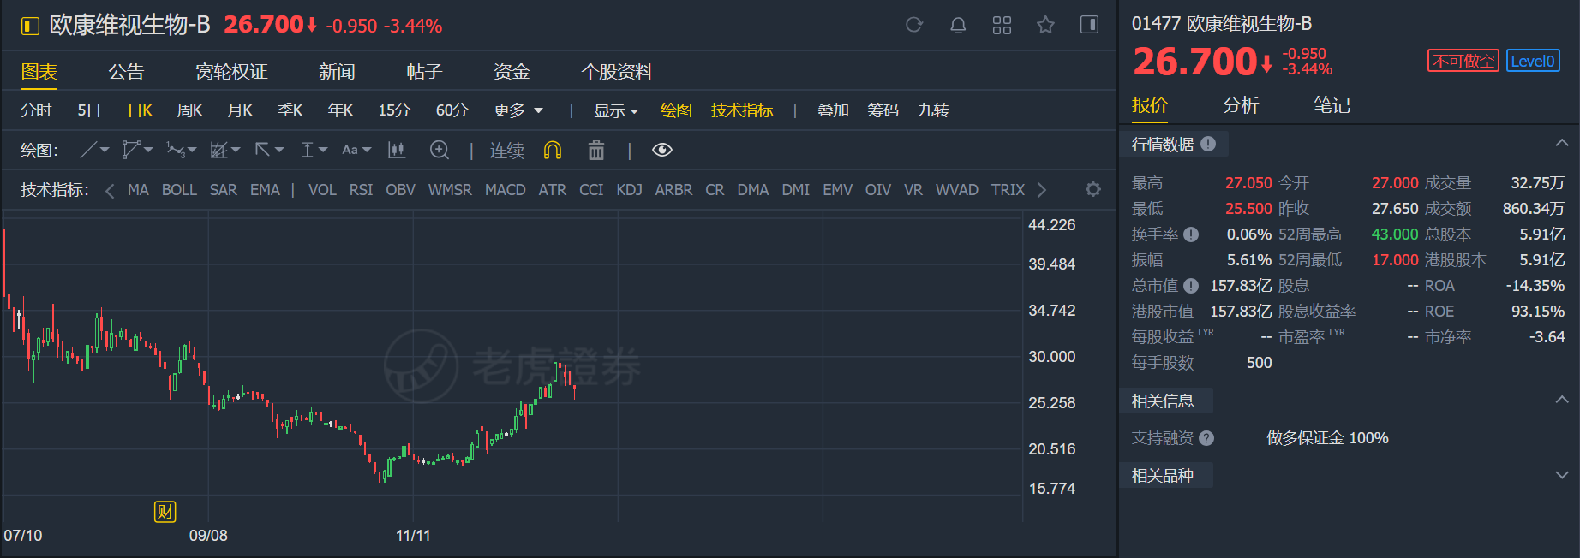The image size is (1580, 558).
Task: Select the 周K weekly chart
Action: [189, 110]
